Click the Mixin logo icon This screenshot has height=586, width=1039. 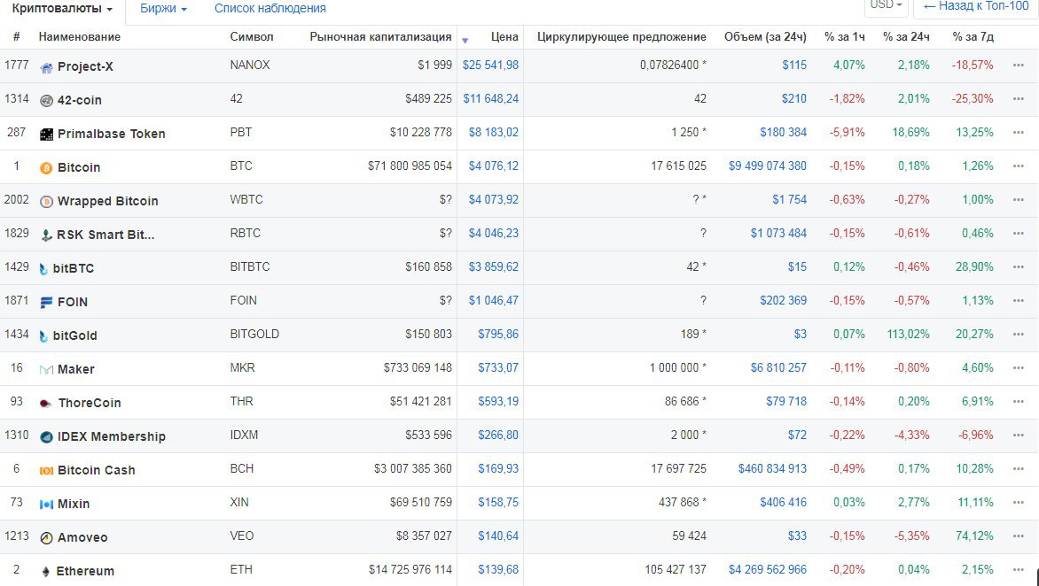tap(46, 504)
